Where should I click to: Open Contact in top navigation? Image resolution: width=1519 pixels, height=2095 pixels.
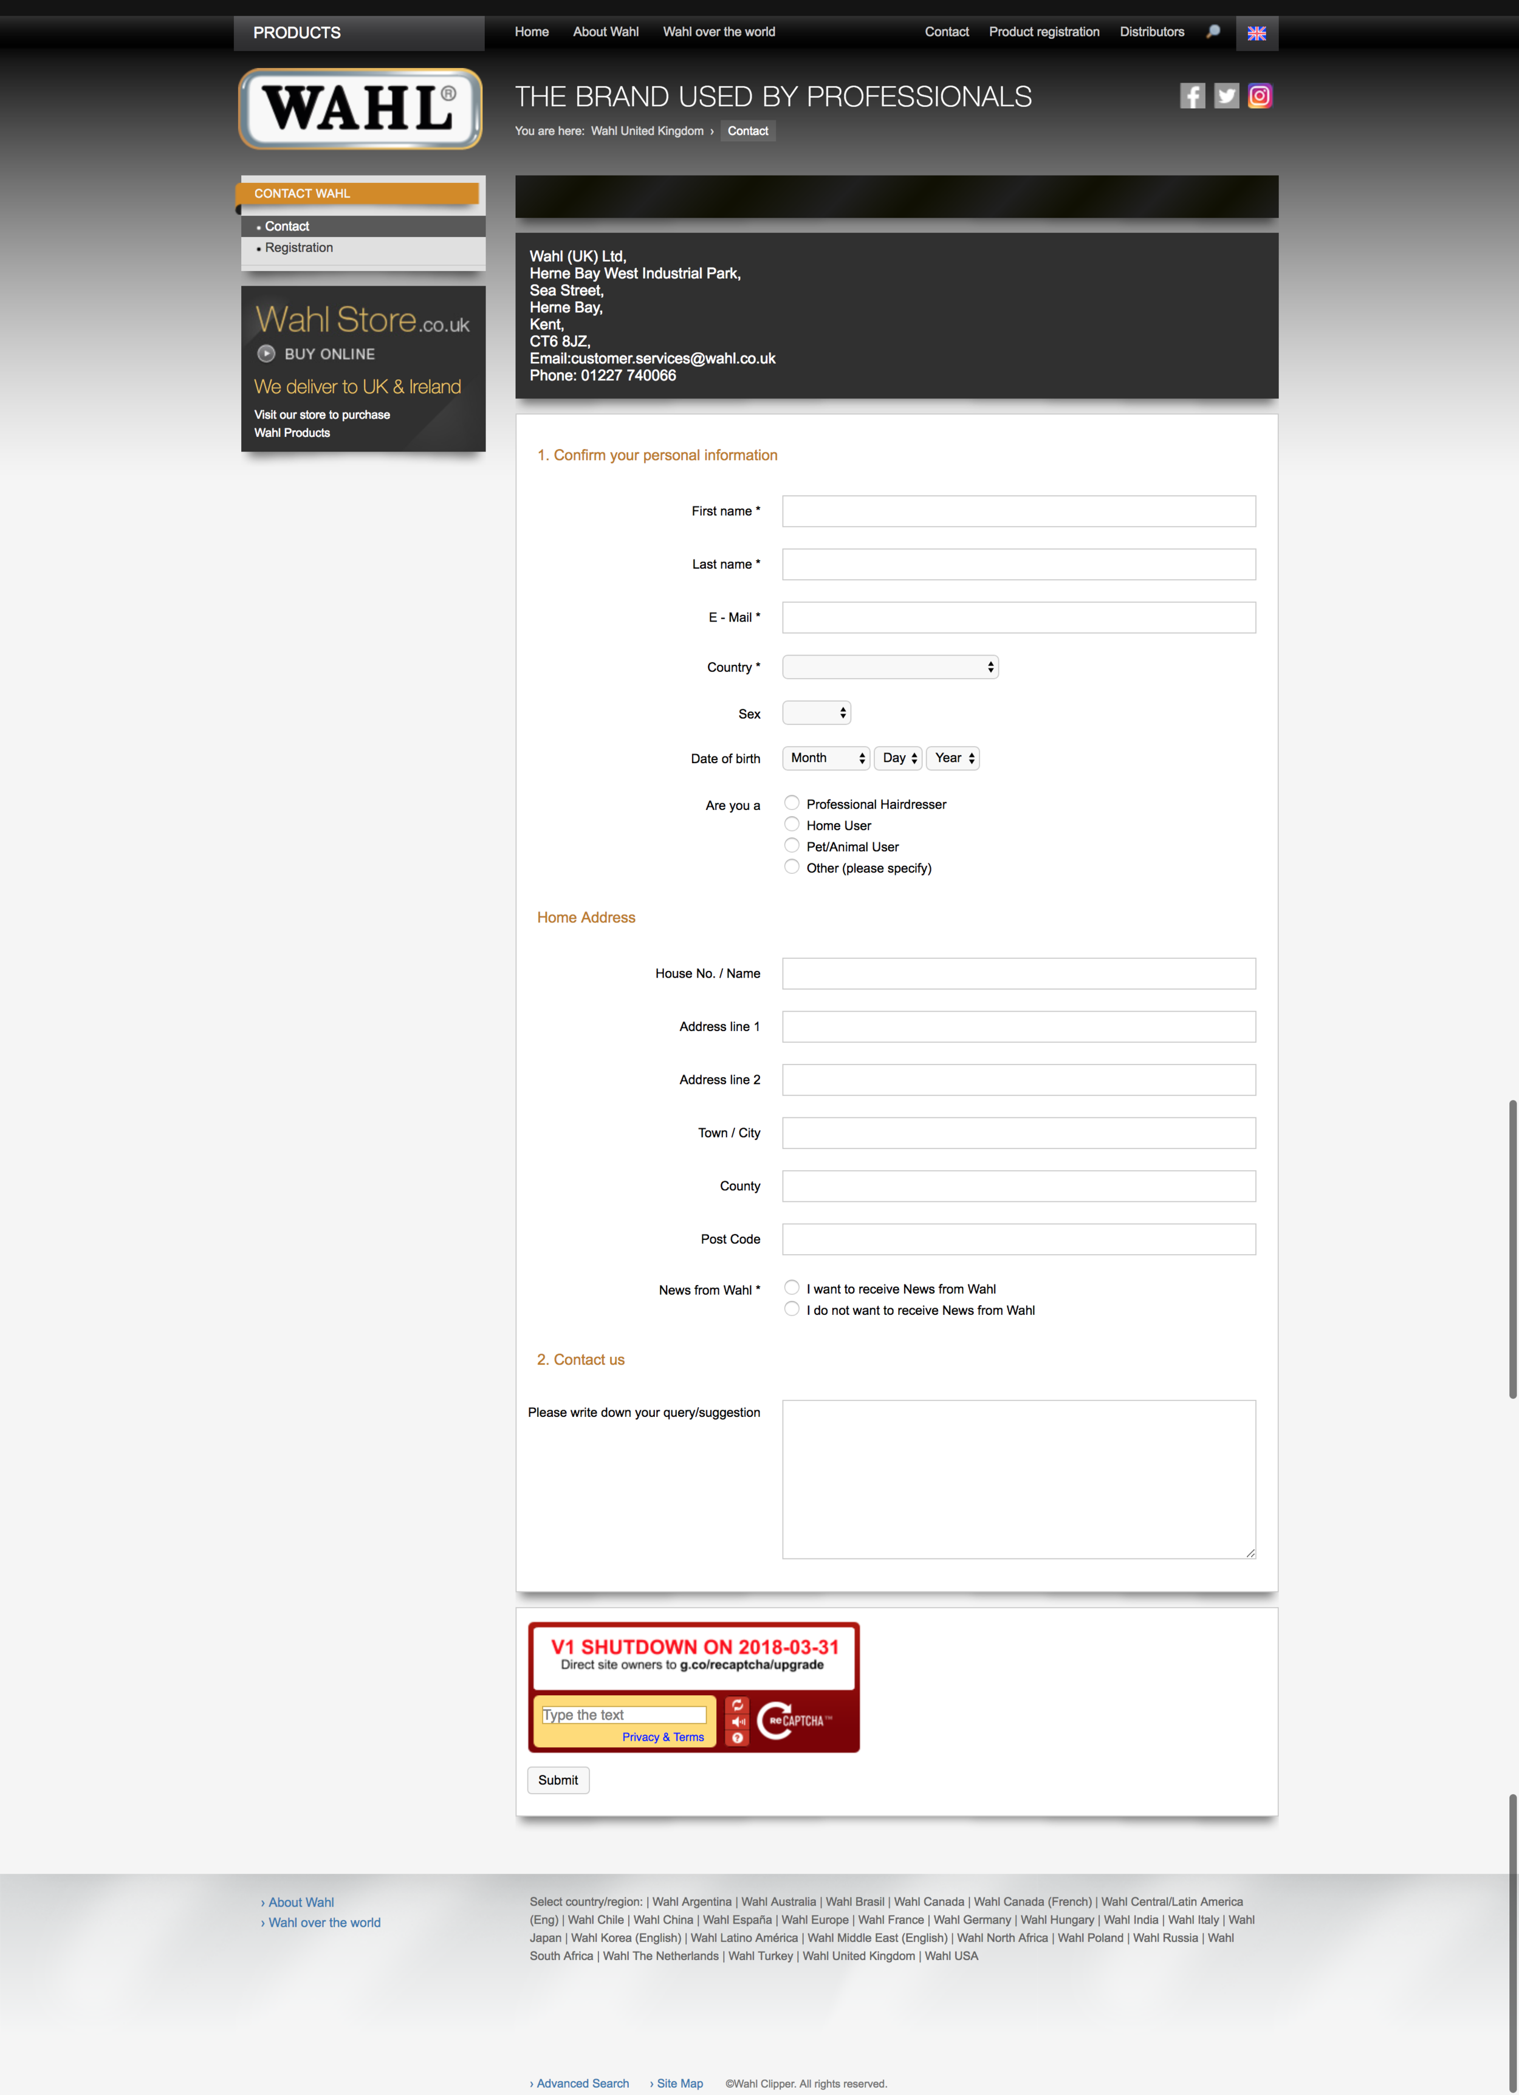coord(946,32)
